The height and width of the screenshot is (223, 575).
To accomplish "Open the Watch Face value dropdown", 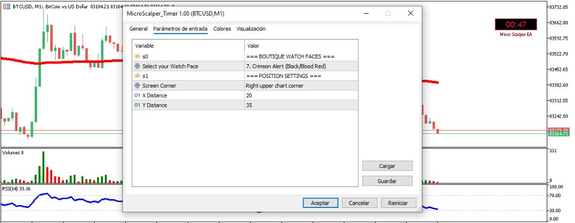I will [301, 66].
